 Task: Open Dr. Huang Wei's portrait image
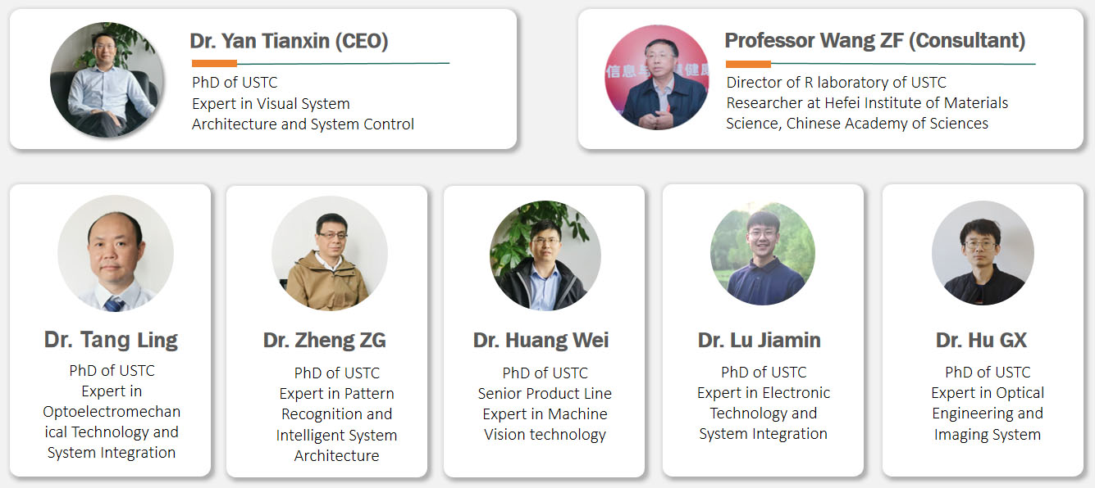545,255
